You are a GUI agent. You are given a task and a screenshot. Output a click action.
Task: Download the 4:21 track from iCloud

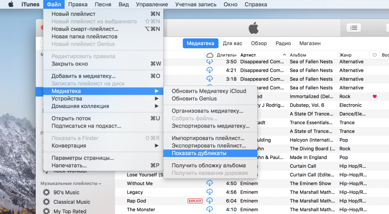pyautogui.click(x=210, y=70)
